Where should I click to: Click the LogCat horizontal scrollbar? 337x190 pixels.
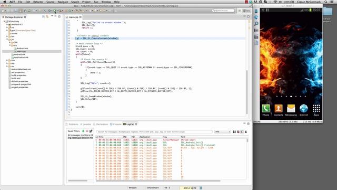tap(158, 180)
